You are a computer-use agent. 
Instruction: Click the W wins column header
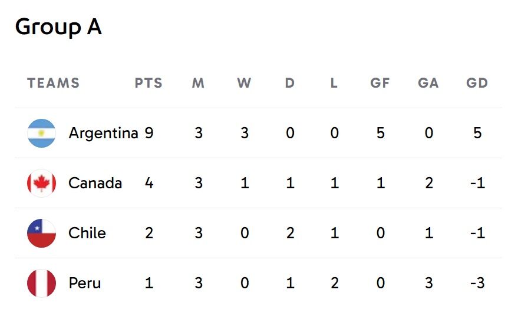click(x=244, y=83)
